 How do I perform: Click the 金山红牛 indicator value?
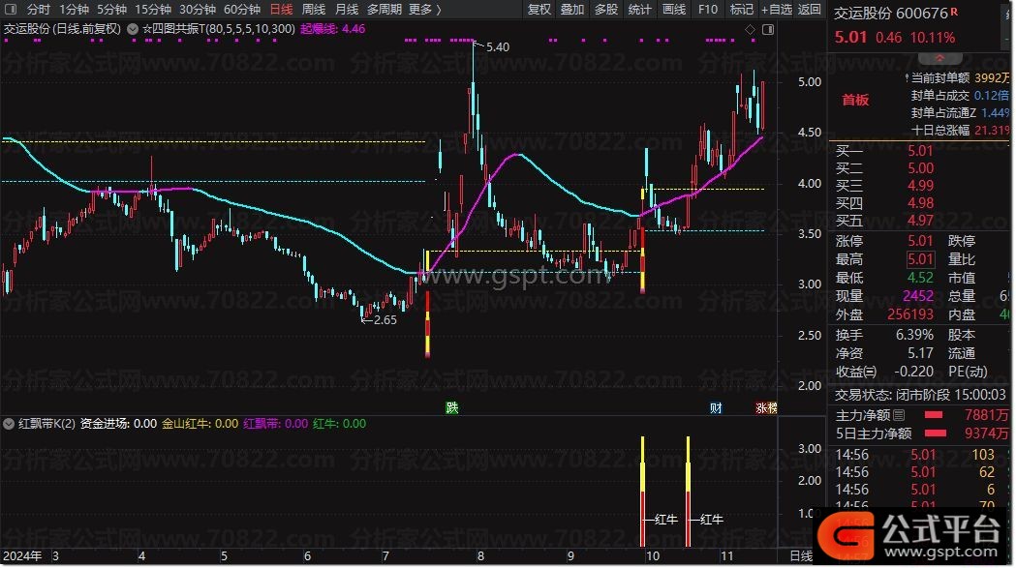200,424
